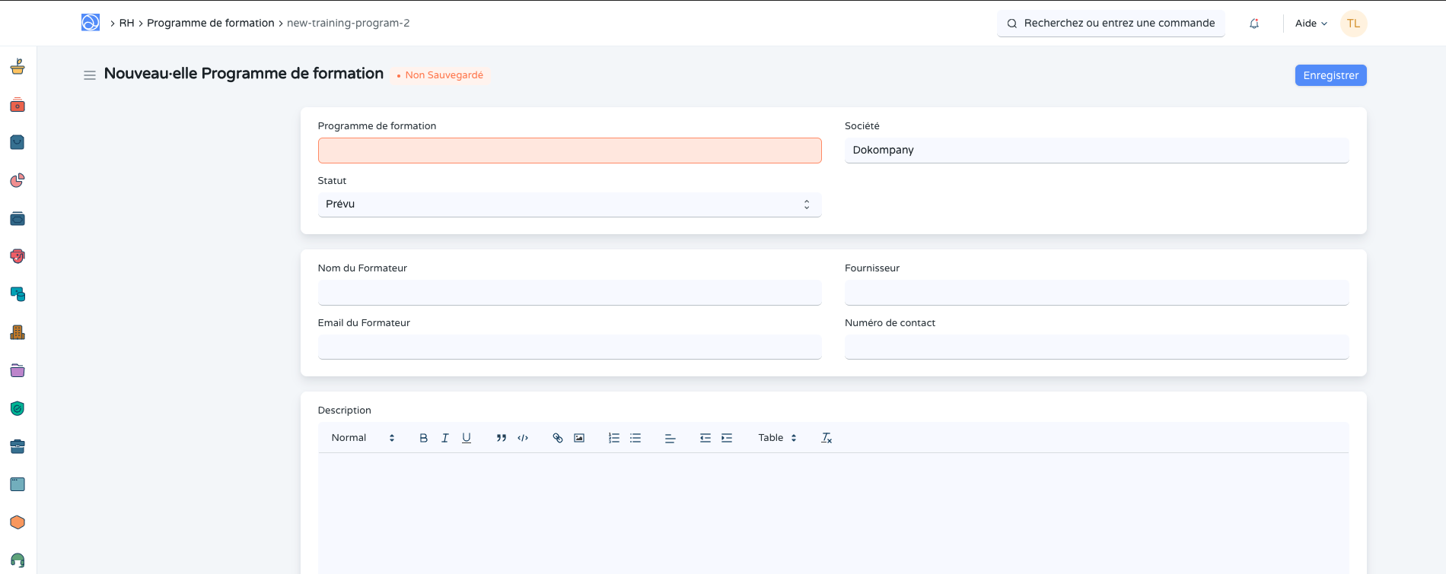Viewport: 1446px width, 574px height.
Task: Insert a code block via the toolbar
Action: tap(523, 438)
